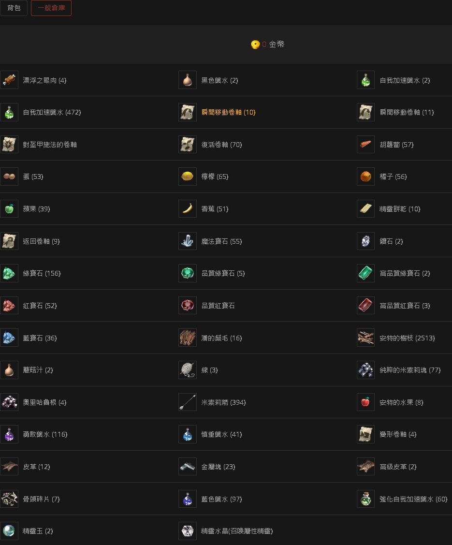Click the gold coin 金幣 icon

(x=255, y=44)
